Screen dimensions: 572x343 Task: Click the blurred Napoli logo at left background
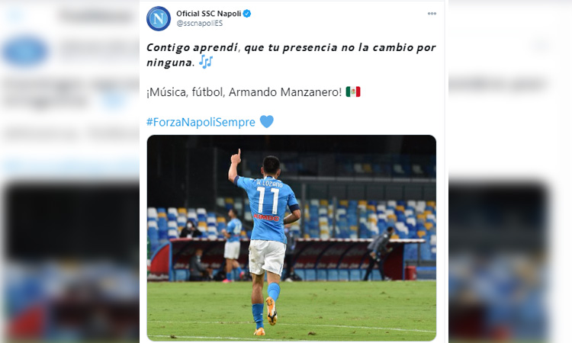tap(25, 51)
